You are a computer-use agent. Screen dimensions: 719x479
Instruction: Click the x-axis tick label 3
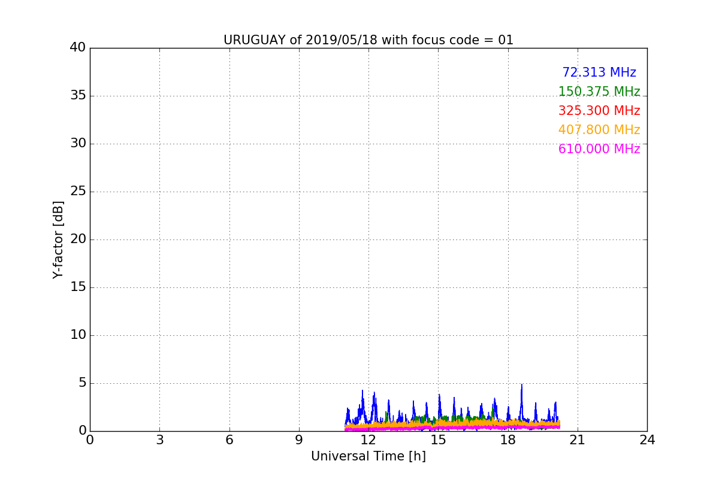(x=159, y=440)
